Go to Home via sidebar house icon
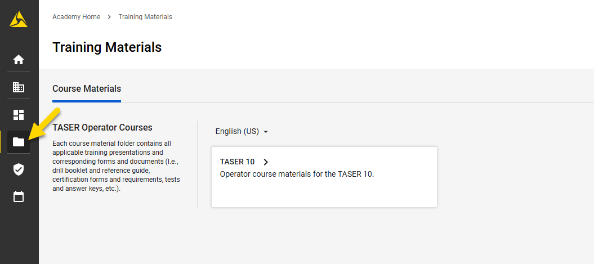Screen dimensions: 594x264 coord(19,59)
